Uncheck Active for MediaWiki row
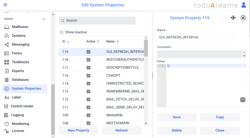 [88, 115]
